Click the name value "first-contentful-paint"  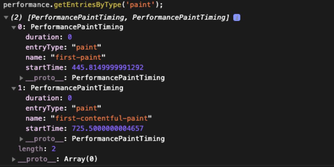point(101,118)
